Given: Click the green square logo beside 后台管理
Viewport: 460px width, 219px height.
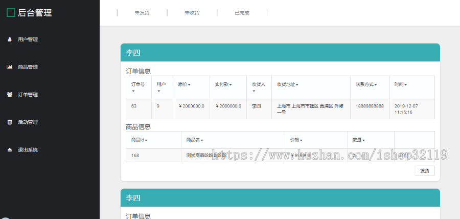Looking at the screenshot, I should tap(11, 13).
